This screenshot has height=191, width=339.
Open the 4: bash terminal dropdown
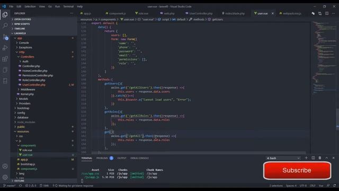[283, 158]
